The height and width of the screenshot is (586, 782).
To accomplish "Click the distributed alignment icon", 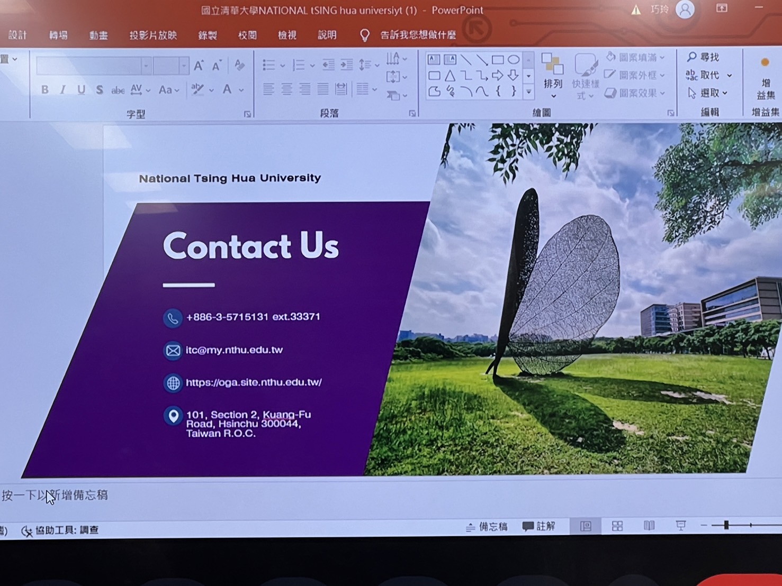I will tap(340, 89).
